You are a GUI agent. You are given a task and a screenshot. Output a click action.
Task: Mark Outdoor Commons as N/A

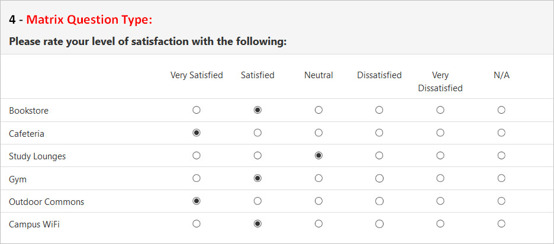(501, 201)
